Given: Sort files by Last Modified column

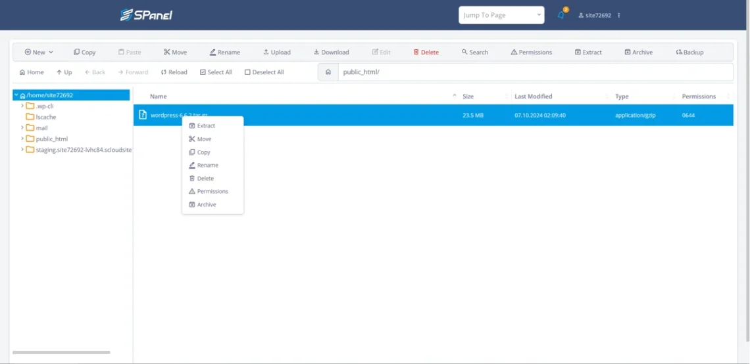Looking at the screenshot, I should click(533, 97).
